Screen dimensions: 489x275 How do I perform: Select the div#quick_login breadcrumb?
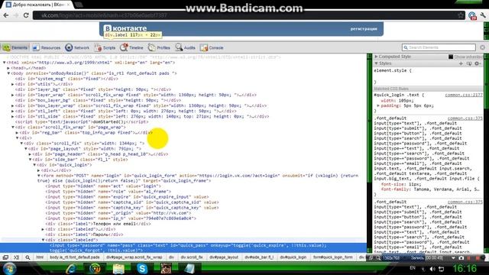click(x=293, y=257)
